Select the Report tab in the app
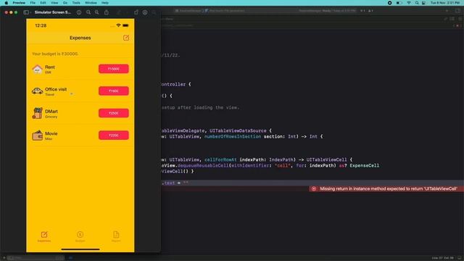The image size is (464, 261). [x=116, y=237]
